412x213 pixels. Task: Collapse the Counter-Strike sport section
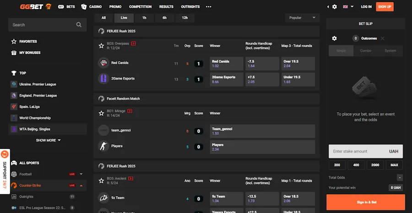click(x=81, y=186)
